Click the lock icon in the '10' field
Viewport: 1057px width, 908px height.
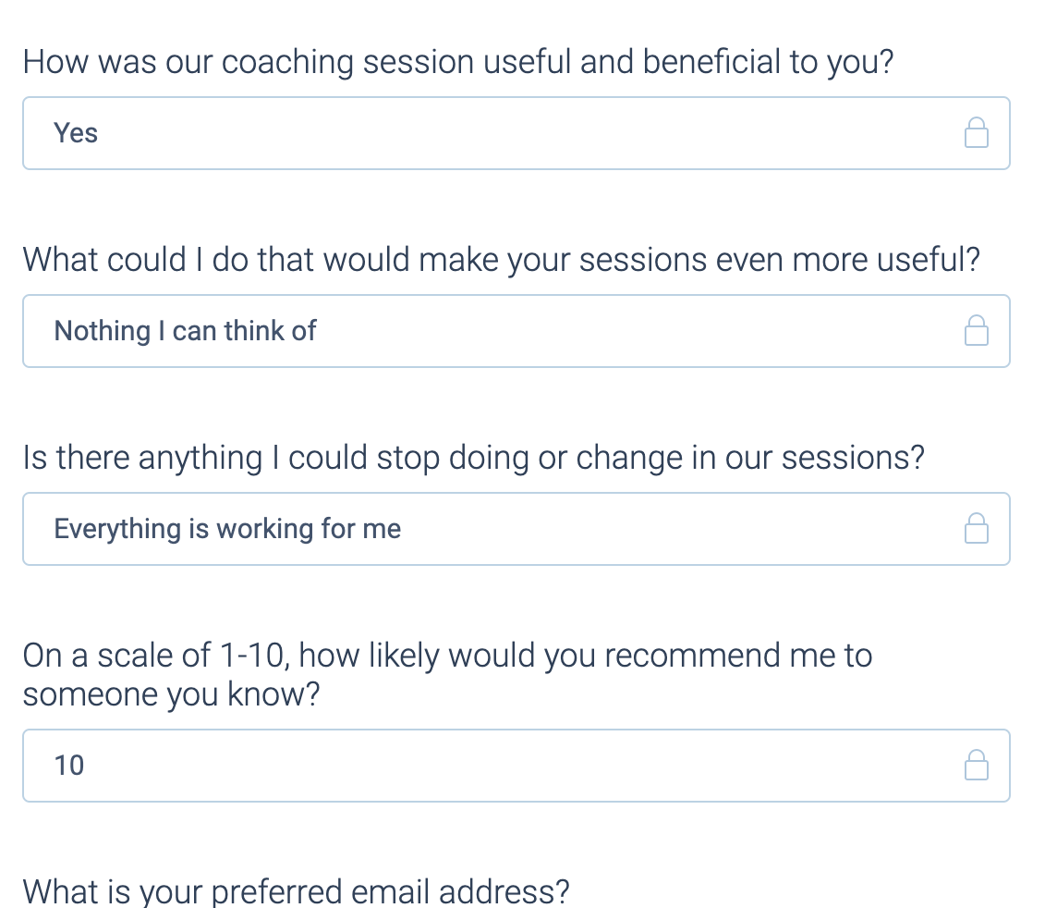click(x=976, y=766)
